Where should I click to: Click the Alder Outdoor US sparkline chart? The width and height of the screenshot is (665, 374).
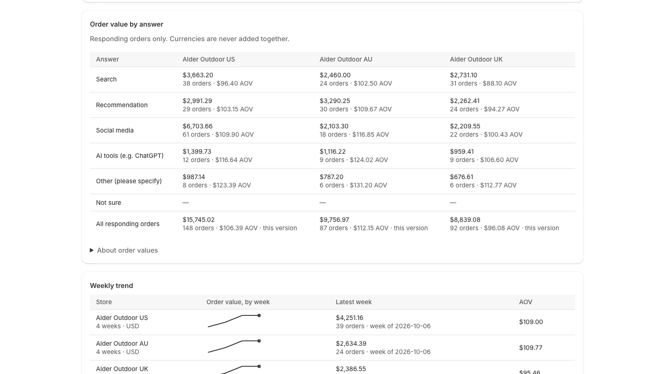(234, 321)
